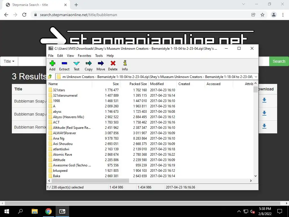The height and width of the screenshot is (217, 289).
Task: Download the first Bubbleman Soap result
Action: (x=264, y=100)
